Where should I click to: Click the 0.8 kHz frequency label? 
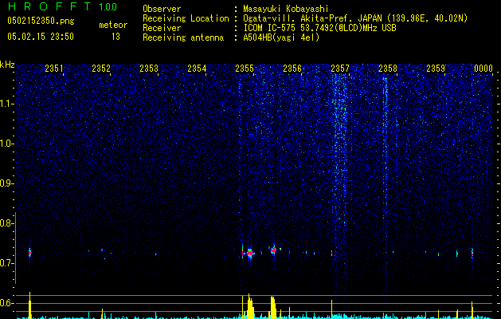point(6,223)
